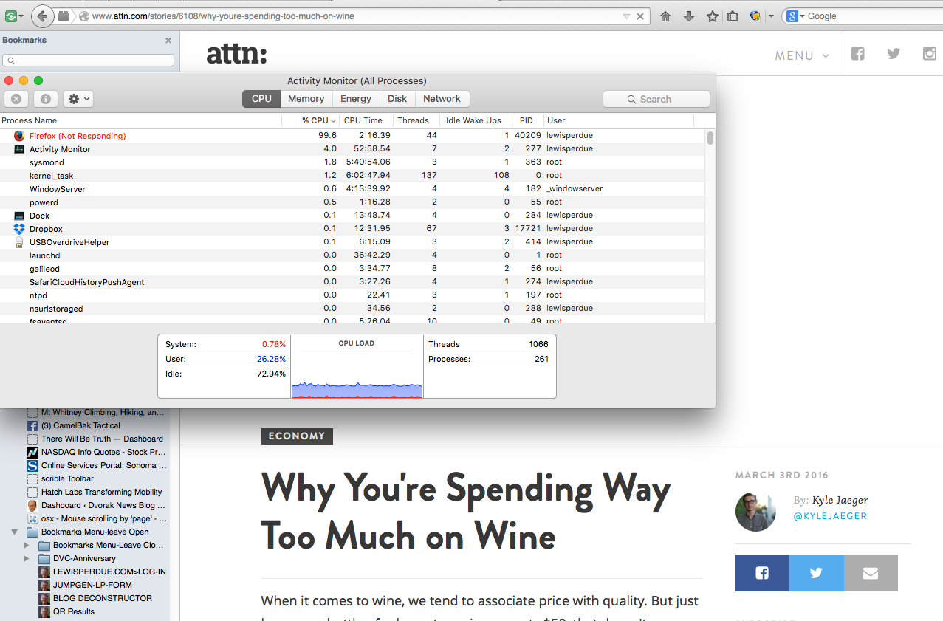Switch to the Network tab
943x621 pixels.
point(442,99)
